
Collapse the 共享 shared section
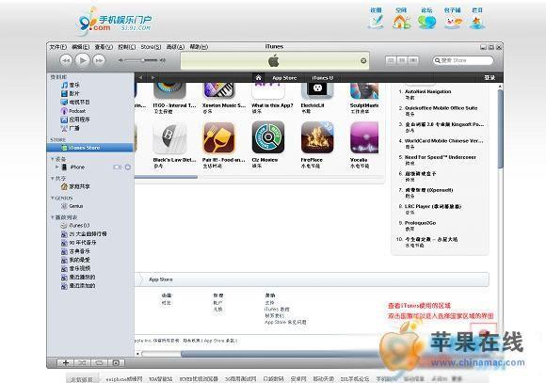click(x=53, y=178)
